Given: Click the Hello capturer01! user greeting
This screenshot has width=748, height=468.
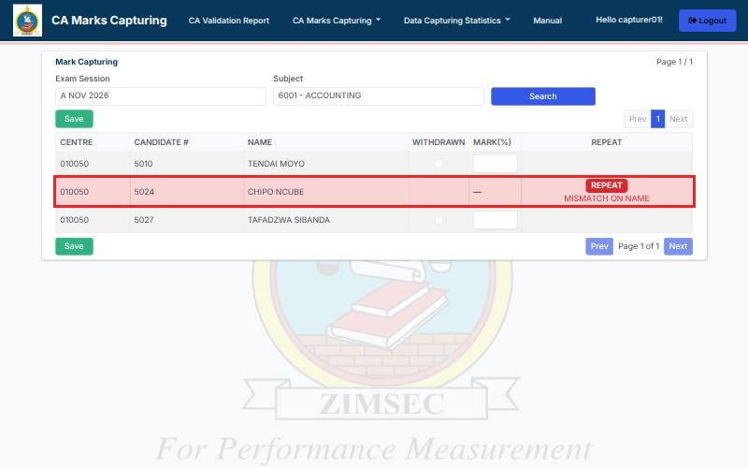Looking at the screenshot, I should point(628,20).
